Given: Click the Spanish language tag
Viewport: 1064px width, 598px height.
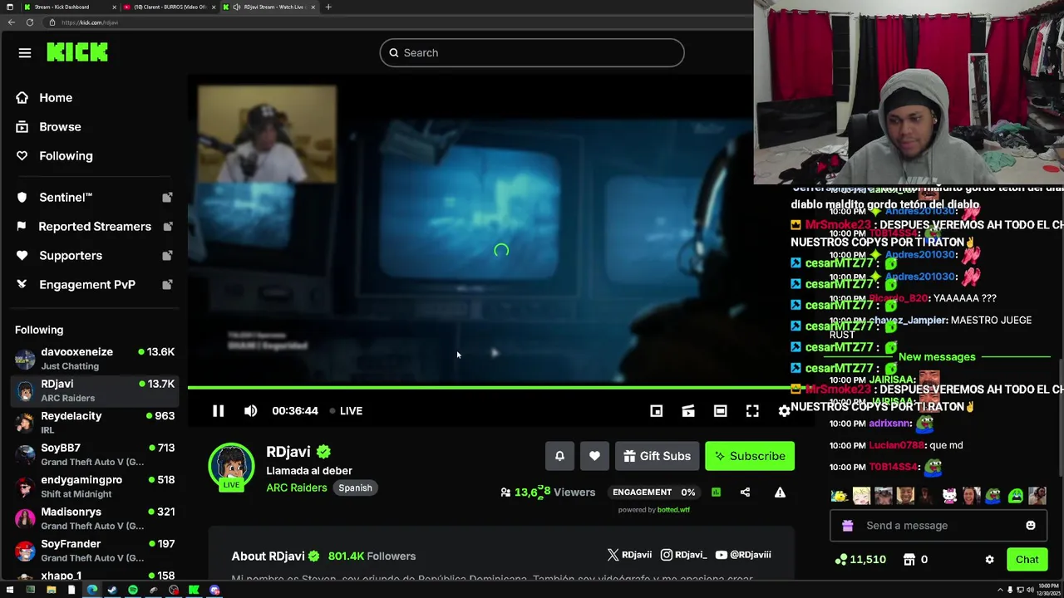Looking at the screenshot, I should coord(355,488).
